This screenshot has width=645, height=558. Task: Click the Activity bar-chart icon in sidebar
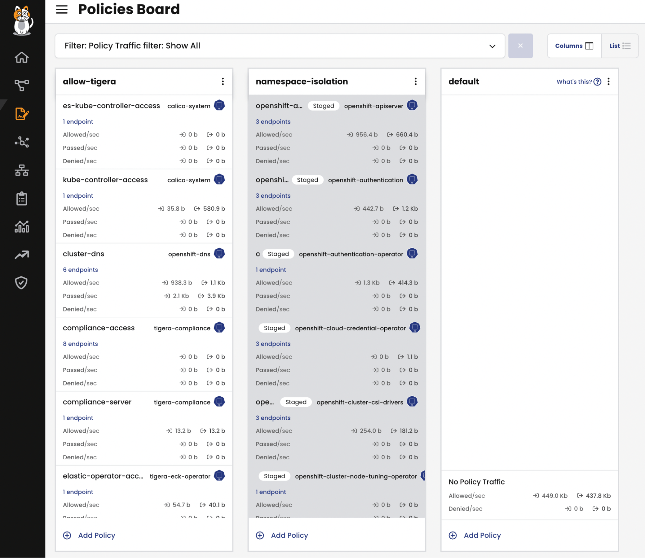click(x=21, y=227)
